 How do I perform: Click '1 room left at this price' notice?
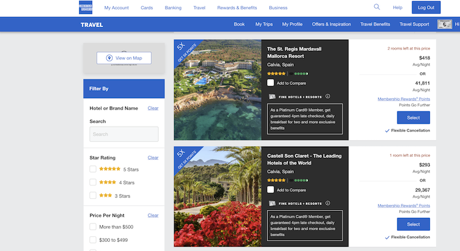click(x=410, y=155)
